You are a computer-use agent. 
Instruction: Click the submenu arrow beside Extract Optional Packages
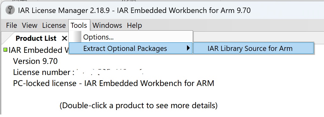point(188,48)
